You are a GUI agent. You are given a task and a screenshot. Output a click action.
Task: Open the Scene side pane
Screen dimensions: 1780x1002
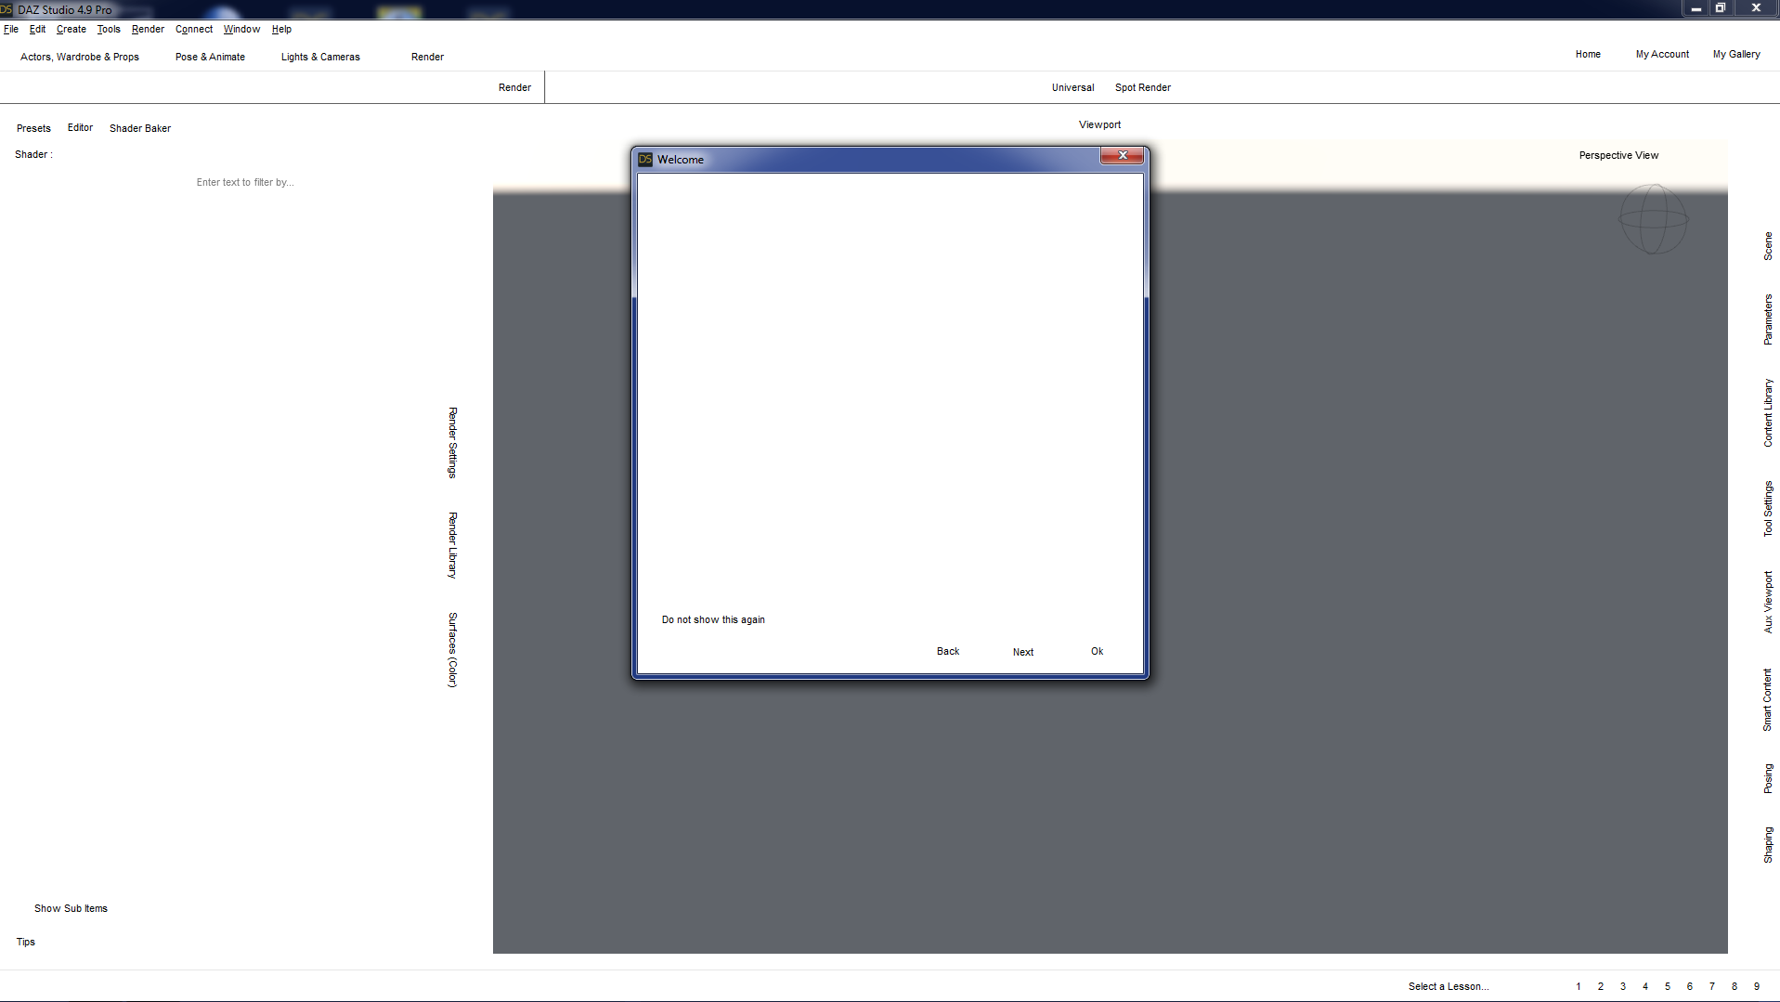click(1768, 246)
